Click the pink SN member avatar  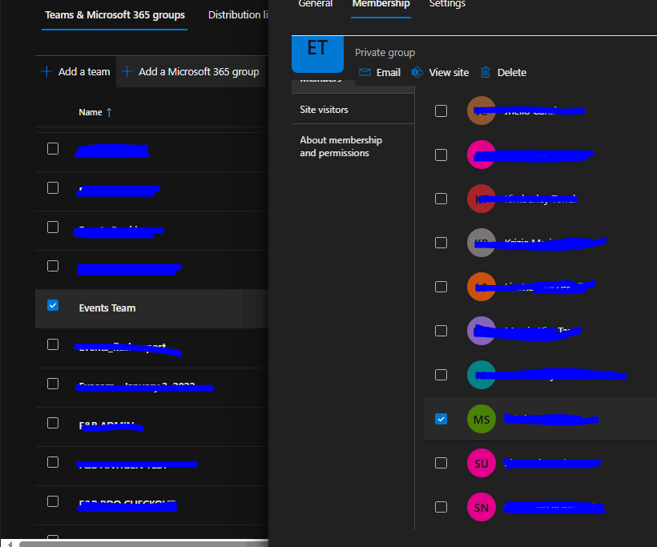482,507
